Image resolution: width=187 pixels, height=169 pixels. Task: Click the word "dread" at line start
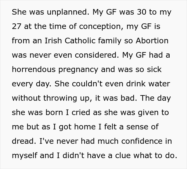point(24,141)
